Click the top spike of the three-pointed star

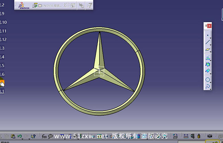99,52
